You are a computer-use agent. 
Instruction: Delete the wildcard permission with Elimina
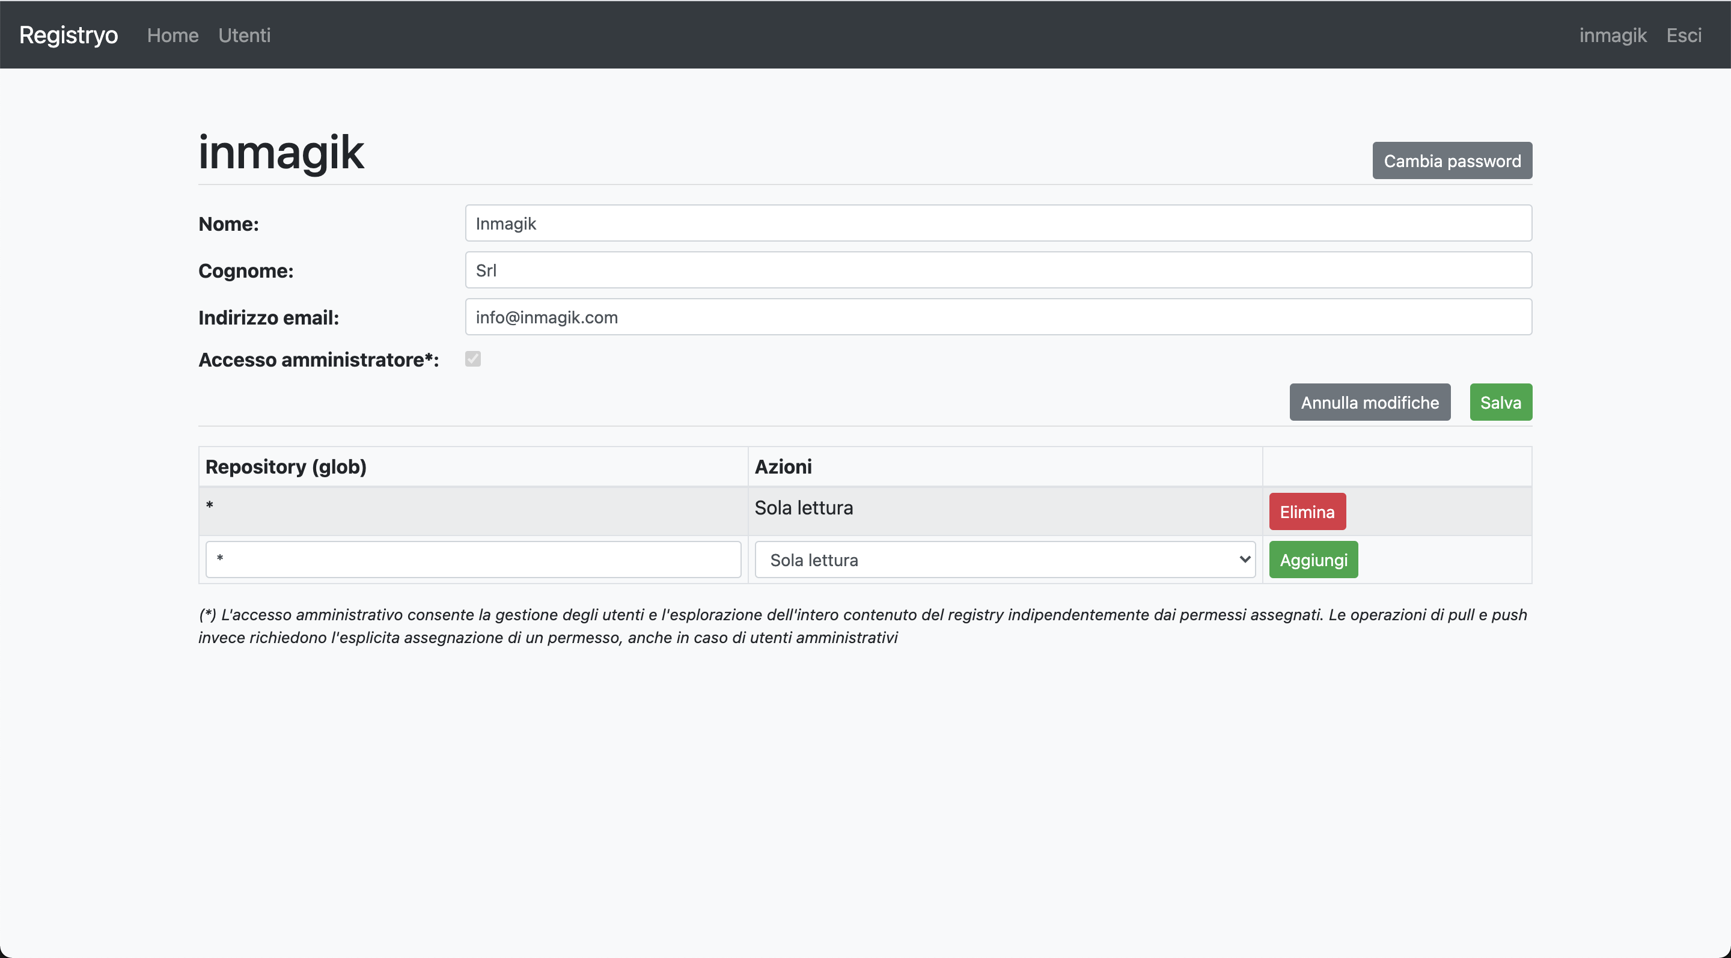point(1306,511)
